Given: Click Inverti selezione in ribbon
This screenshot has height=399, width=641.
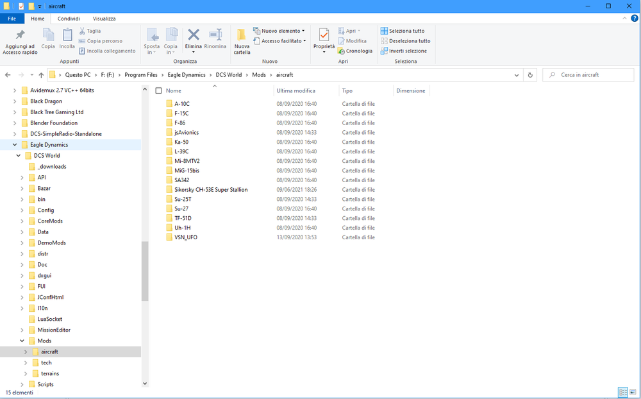Looking at the screenshot, I should tap(404, 51).
